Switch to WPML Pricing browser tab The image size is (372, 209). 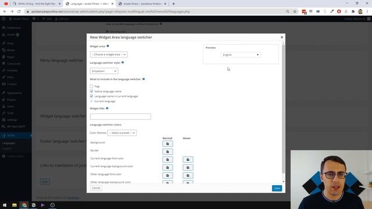click(x=37, y=4)
